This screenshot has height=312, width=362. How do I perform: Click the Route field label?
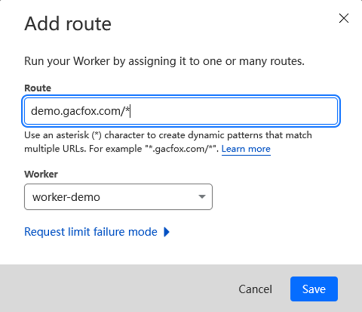tap(38, 88)
